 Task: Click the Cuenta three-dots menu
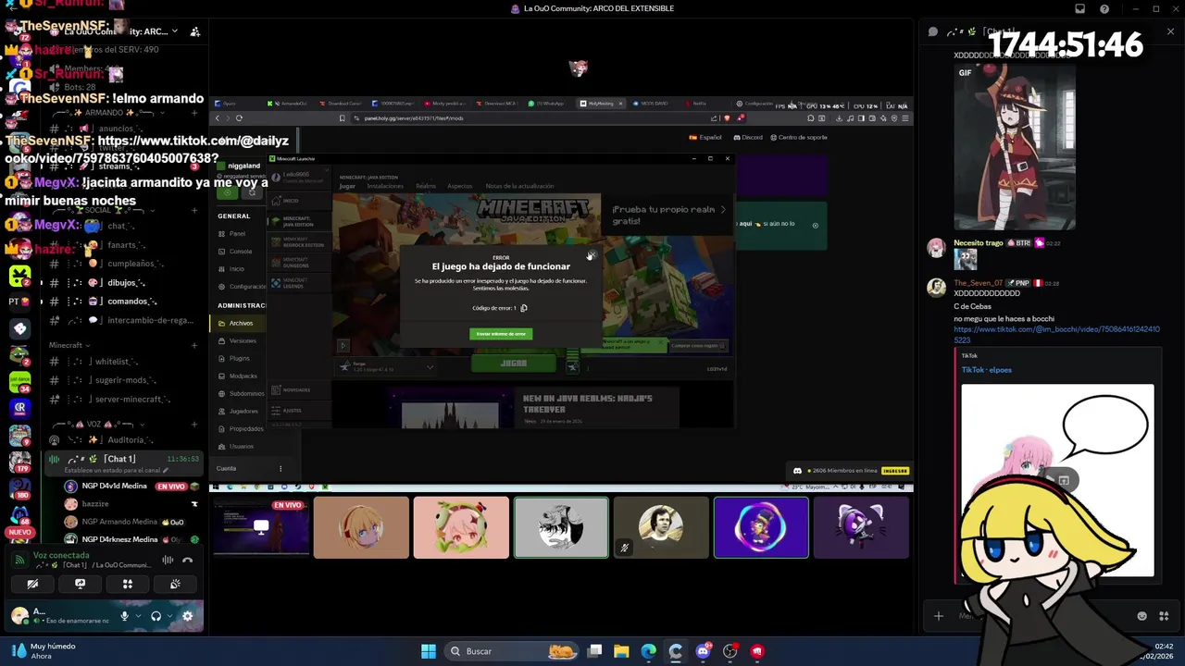pos(281,468)
